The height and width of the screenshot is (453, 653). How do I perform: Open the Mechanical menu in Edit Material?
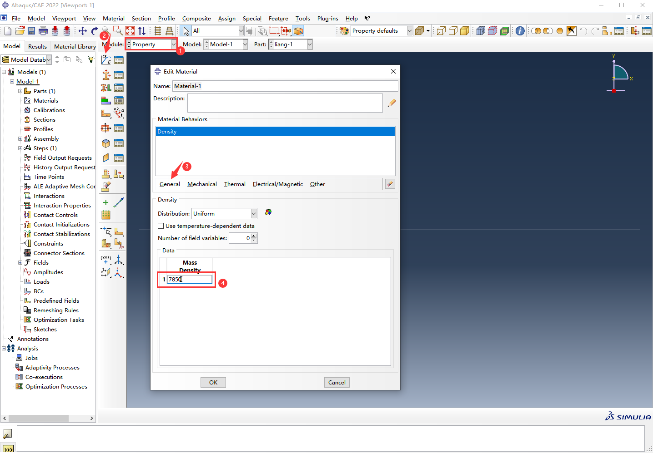pos(202,184)
